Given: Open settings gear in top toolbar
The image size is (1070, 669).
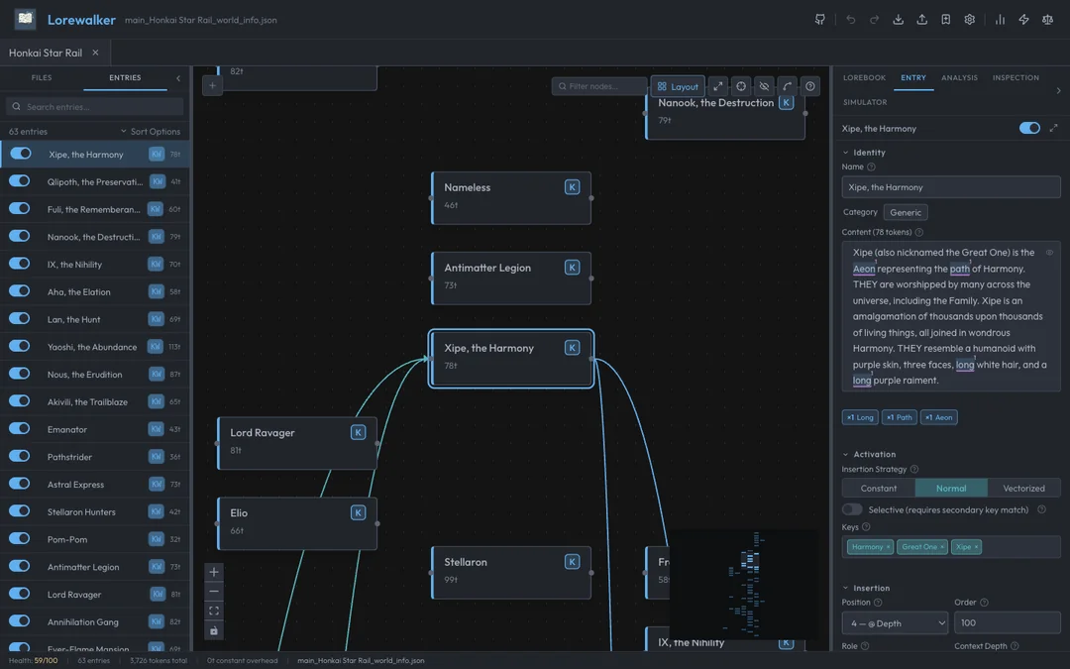Looking at the screenshot, I should (x=970, y=20).
